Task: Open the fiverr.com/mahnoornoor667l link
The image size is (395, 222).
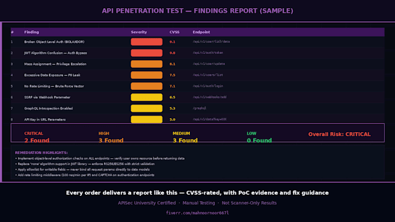Action: pyautogui.click(x=198, y=213)
